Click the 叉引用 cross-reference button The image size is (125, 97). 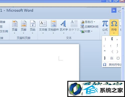[x=4, y=31]
